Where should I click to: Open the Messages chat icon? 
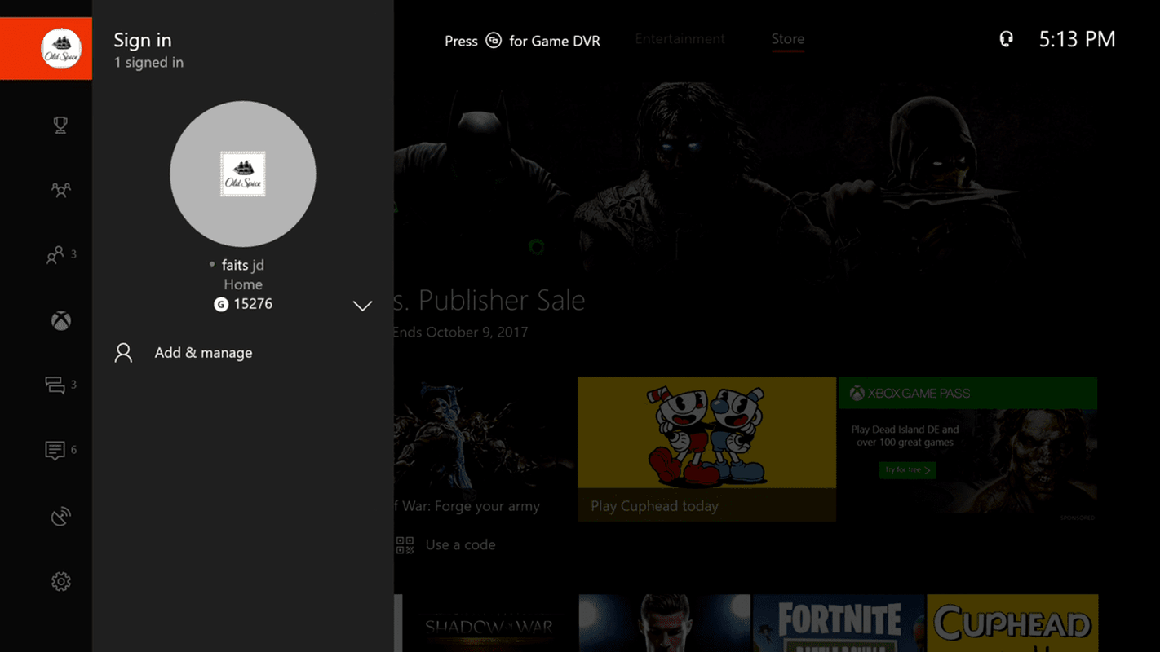pyautogui.click(x=55, y=385)
